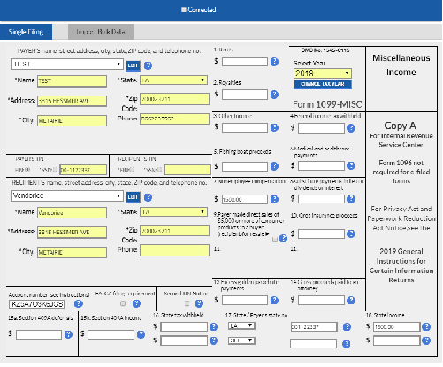Open help for the payer selection dropdown
Image resolution: width=443 pixels, height=367 pixels.
coord(148,65)
